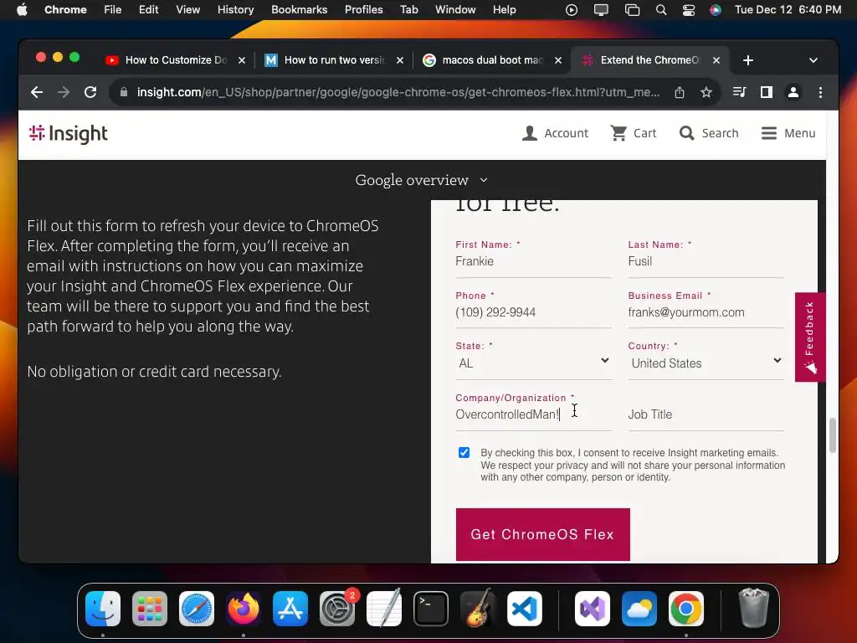Image resolution: width=857 pixels, height=643 pixels.
Task: Open the State dropdown showing AL
Action: [x=533, y=363]
